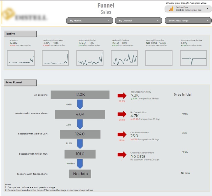Click the 97.4% red drop-off percentage
Image resolution: width=212 pixels, height=196 pixels.
(122, 120)
